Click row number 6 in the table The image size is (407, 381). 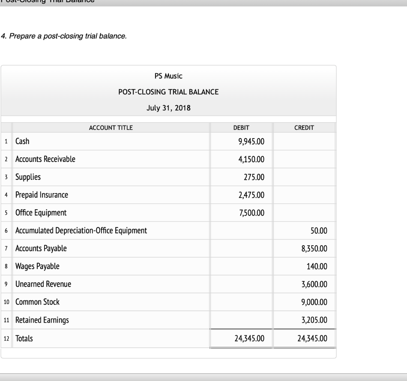pos(7,231)
